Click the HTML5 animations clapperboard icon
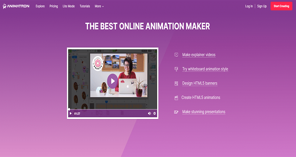 (176, 98)
